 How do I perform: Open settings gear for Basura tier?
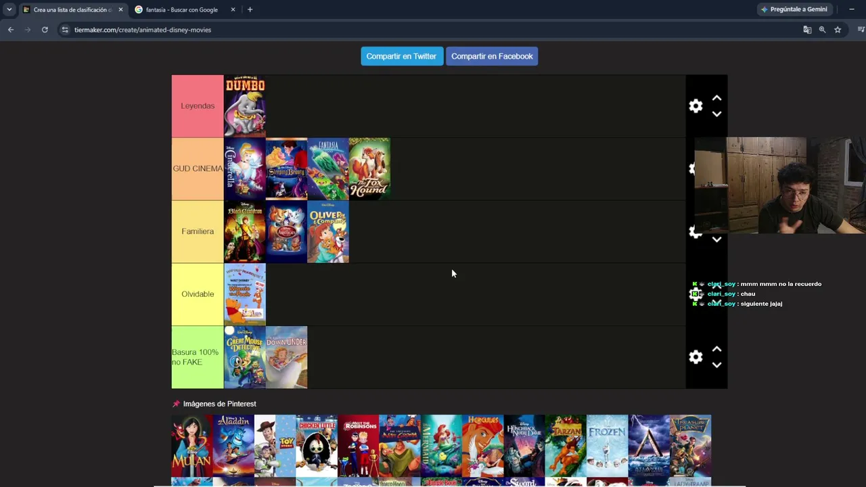coord(696,357)
